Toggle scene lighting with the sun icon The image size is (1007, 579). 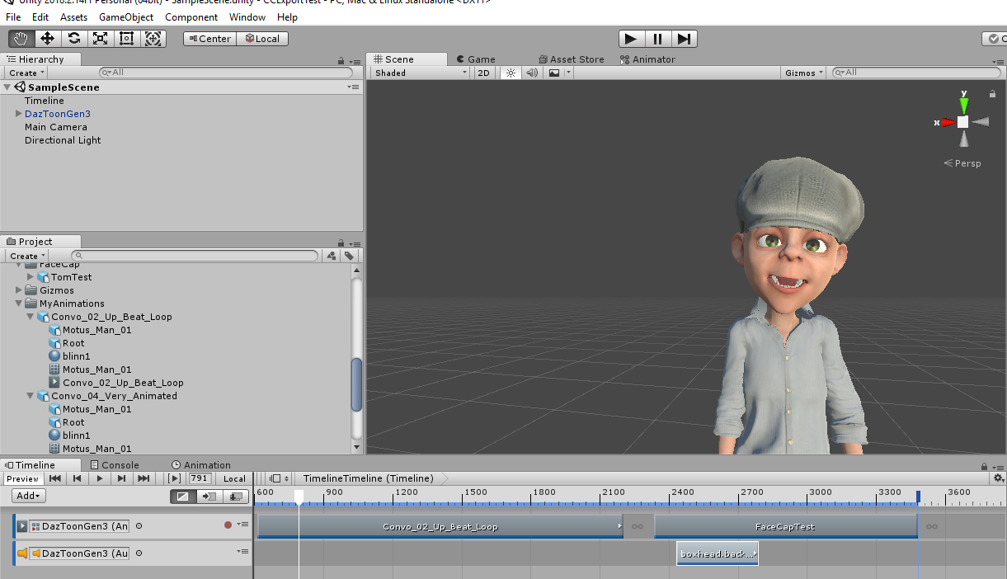511,73
